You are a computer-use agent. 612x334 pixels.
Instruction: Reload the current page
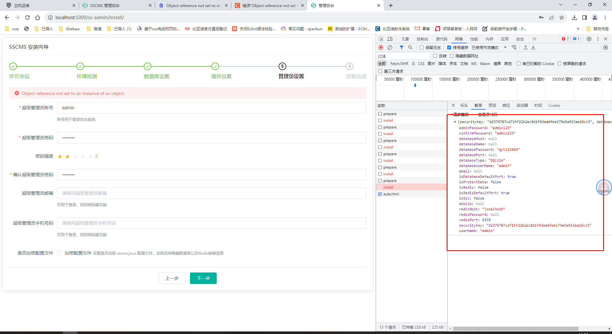pos(27,18)
